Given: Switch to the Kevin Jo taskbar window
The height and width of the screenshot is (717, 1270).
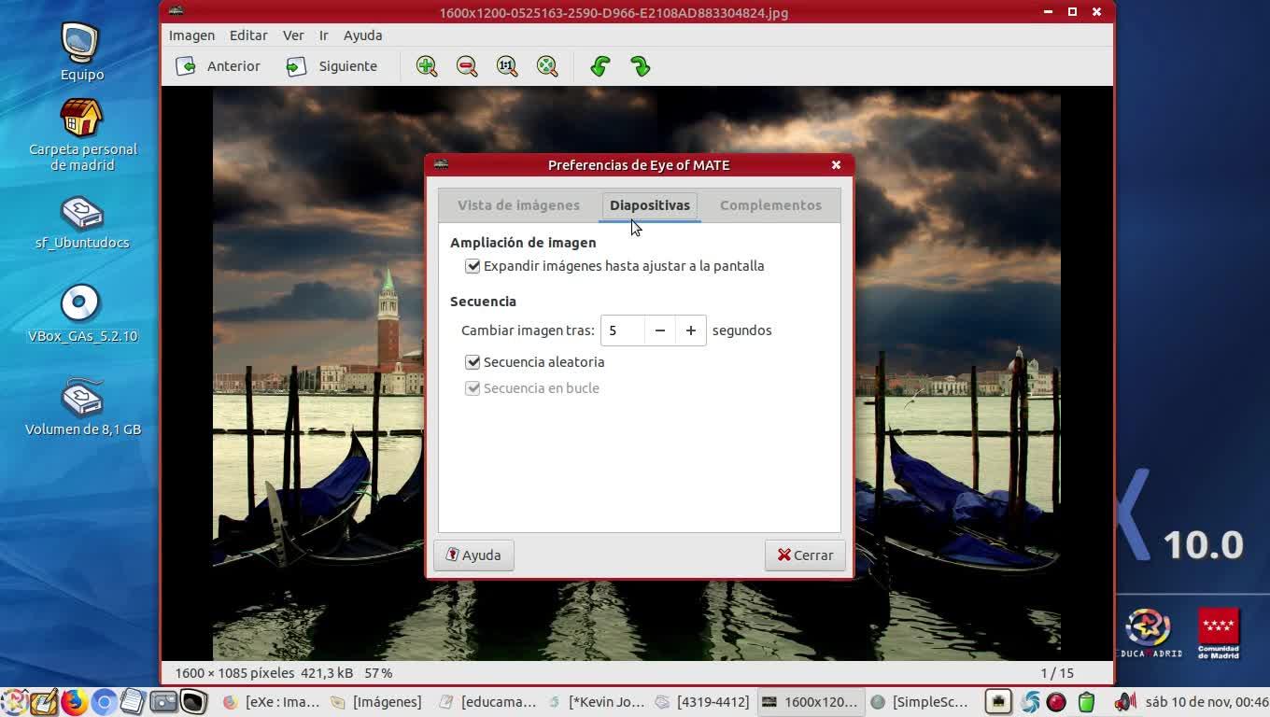Looking at the screenshot, I should [596, 702].
